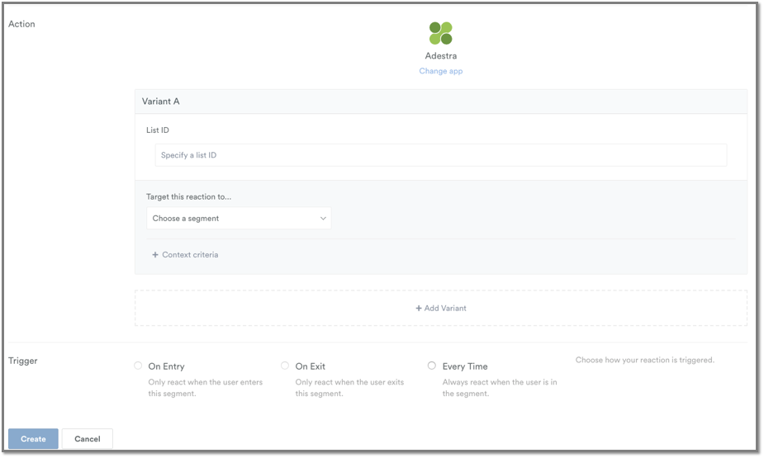764x458 pixels.
Task: Add Context criteria
Action: tap(185, 254)
